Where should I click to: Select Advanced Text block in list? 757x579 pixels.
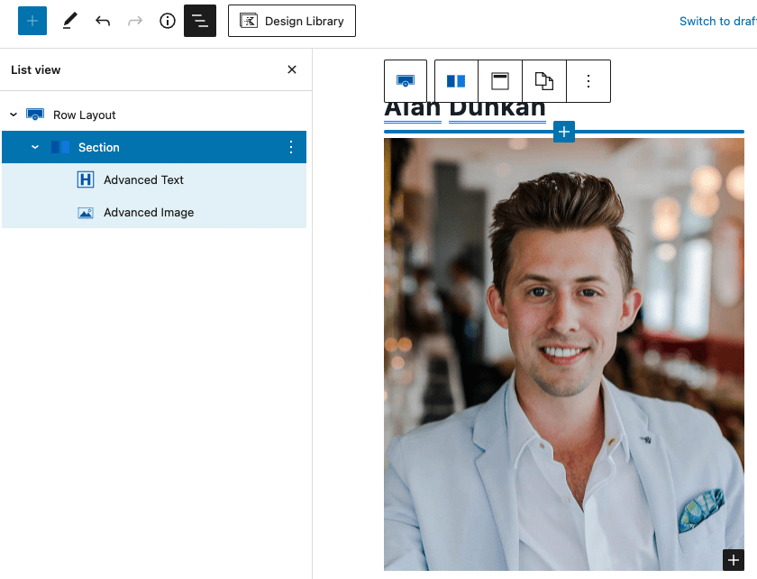coord(143,179)
